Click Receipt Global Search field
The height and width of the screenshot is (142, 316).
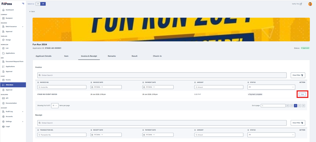pos(162,123)
